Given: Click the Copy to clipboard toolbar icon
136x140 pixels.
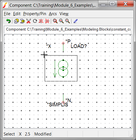Looking at the screenshot, I should click(x=22, y=21).
